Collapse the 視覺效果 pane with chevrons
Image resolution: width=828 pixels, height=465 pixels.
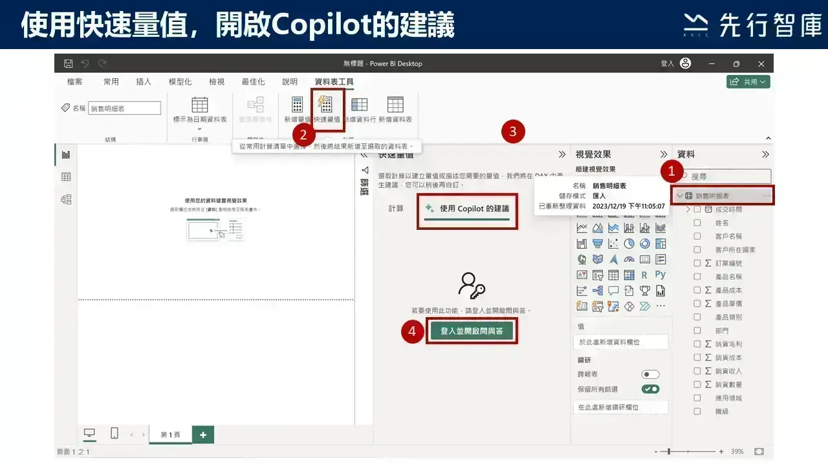point(663,154)
